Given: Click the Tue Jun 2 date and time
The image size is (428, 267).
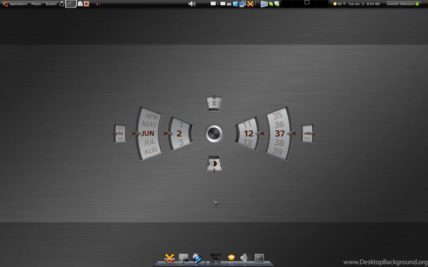Looking at the screenshot, I should point(364,4).
